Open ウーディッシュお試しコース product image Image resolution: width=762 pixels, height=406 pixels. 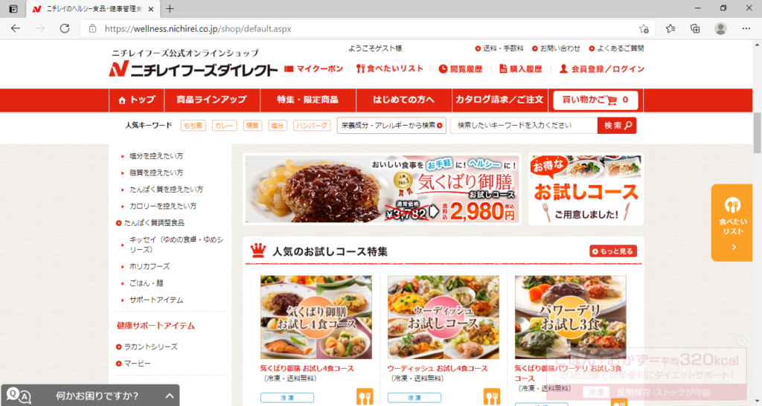(x=444, y=317)
